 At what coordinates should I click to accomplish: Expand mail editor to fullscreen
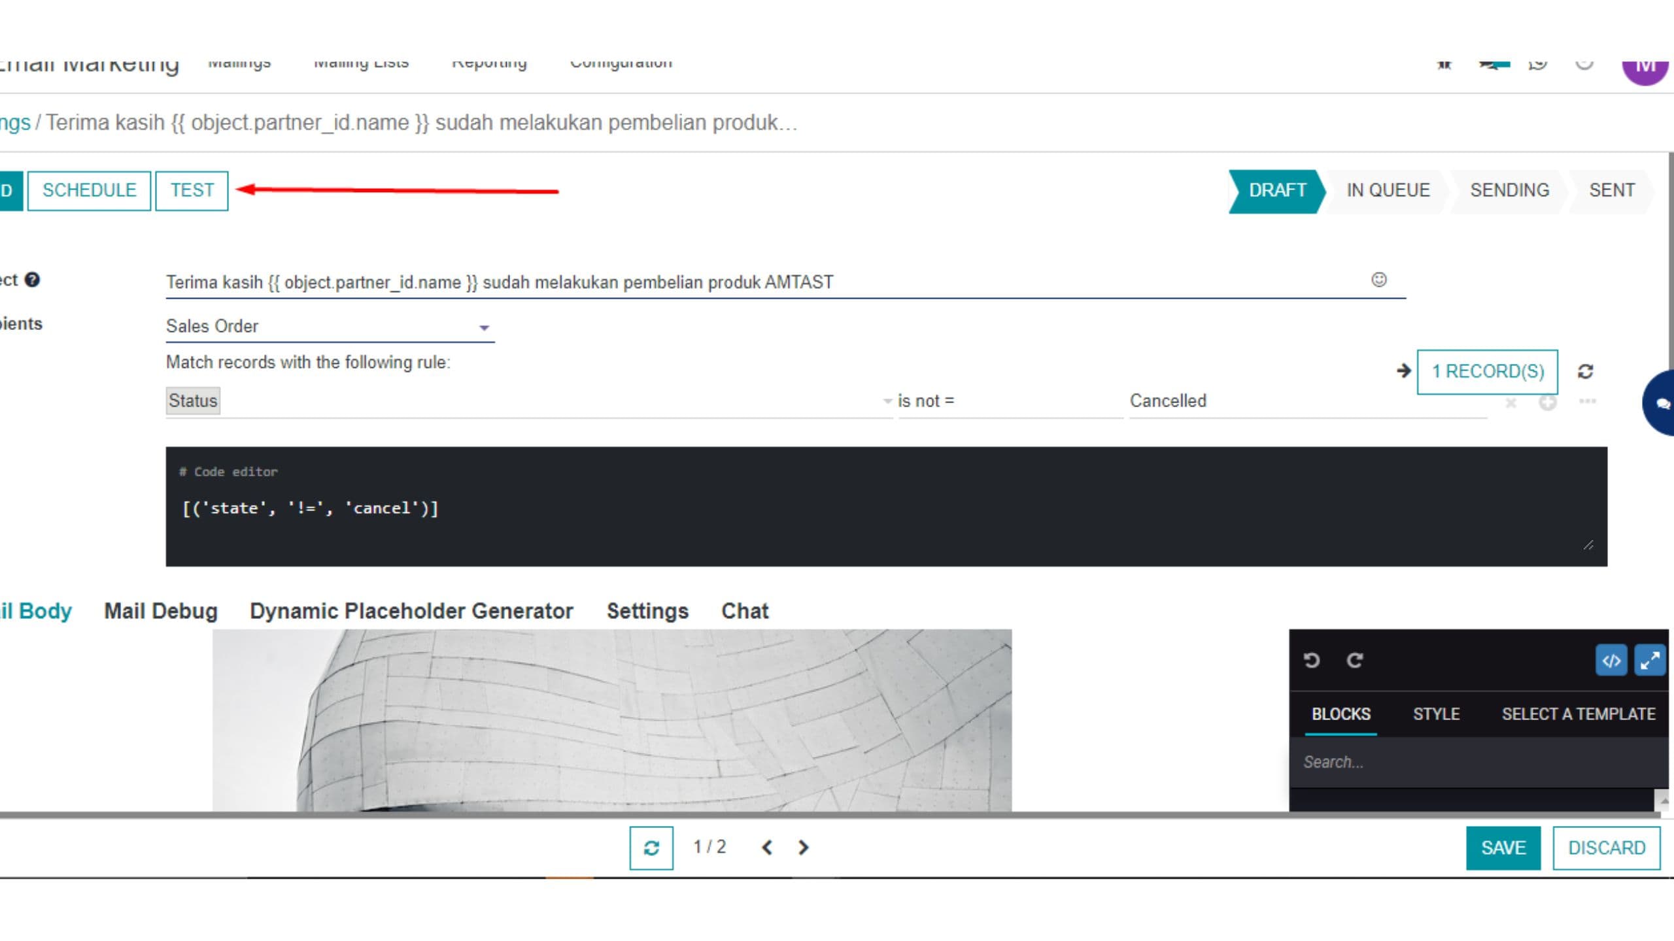[1650, 661]
